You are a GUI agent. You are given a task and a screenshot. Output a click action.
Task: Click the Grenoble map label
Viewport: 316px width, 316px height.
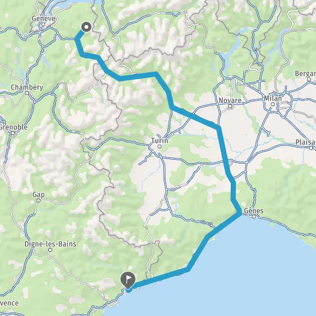click(x=13, y=127)
